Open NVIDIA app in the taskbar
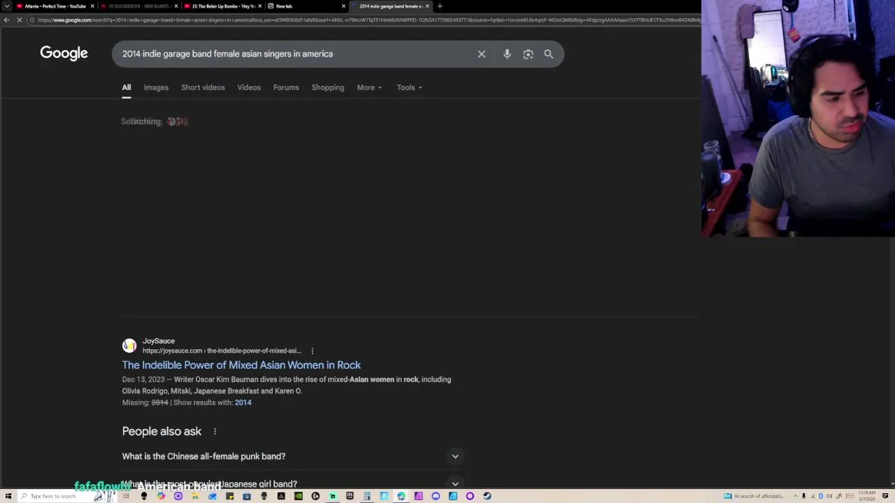The image size is (895, 503). [x=299, y=496]
